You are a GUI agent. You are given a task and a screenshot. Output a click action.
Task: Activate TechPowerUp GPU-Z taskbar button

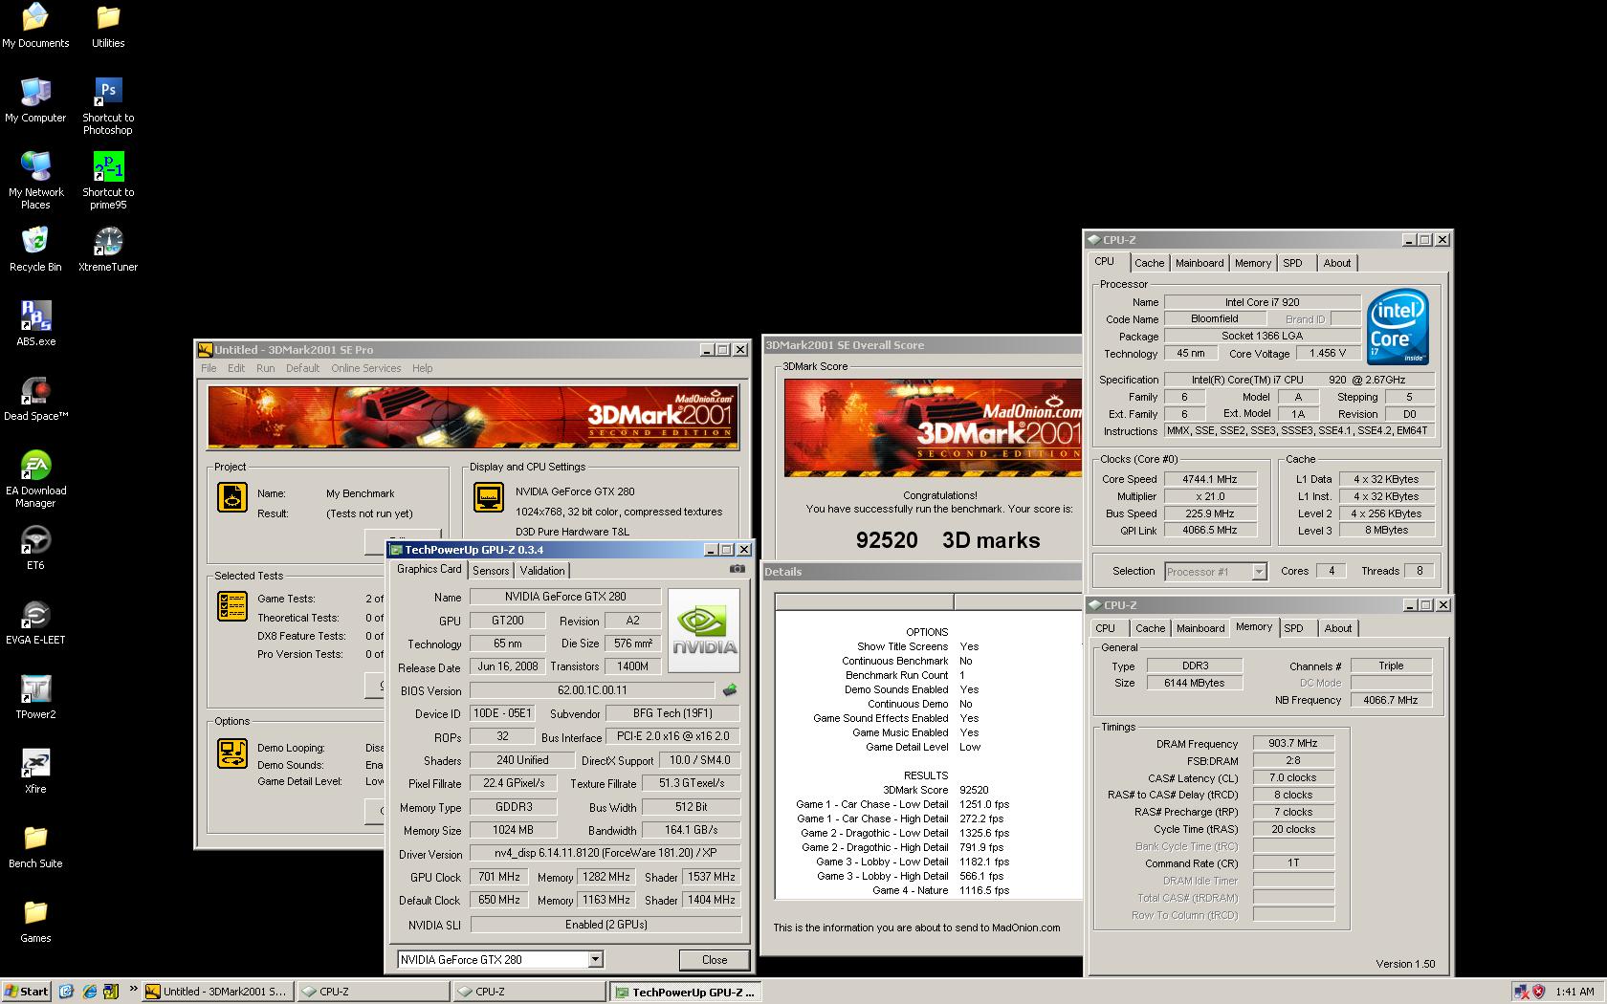(686, 992)
